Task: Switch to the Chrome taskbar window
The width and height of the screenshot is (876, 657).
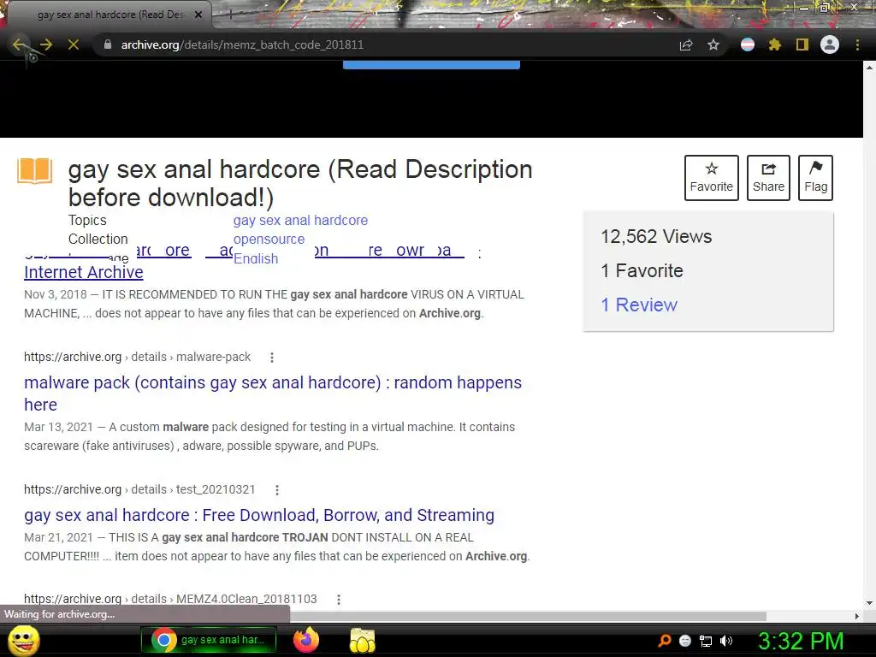Action: [x=209, y=640]
